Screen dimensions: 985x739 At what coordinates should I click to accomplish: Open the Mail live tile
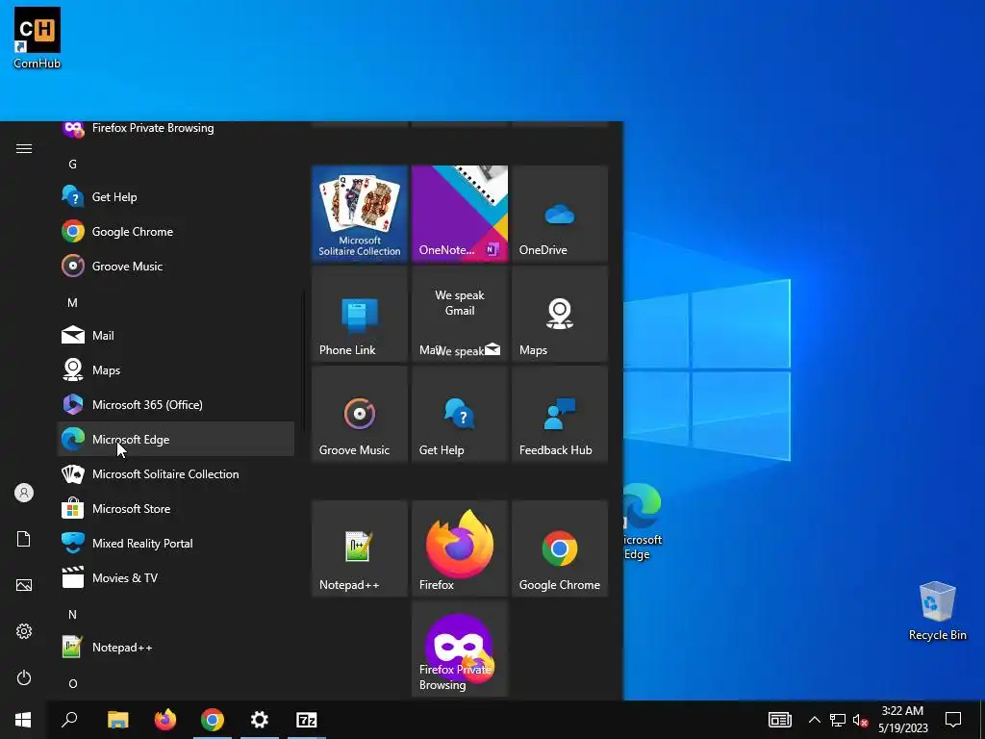[x=460, y=315]
